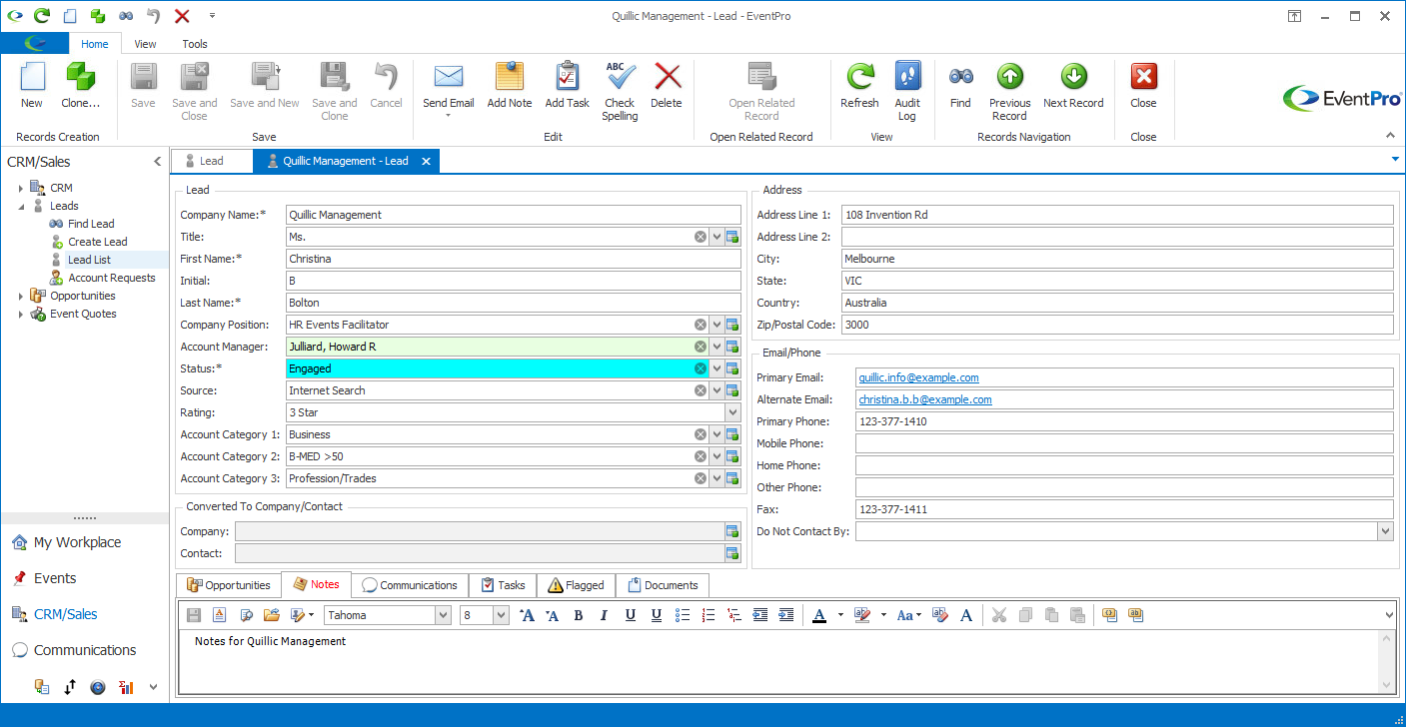This screenshot has width=1406, height=727.
Task: Apply bulleted list in notes editor
Action: (683, 615)
